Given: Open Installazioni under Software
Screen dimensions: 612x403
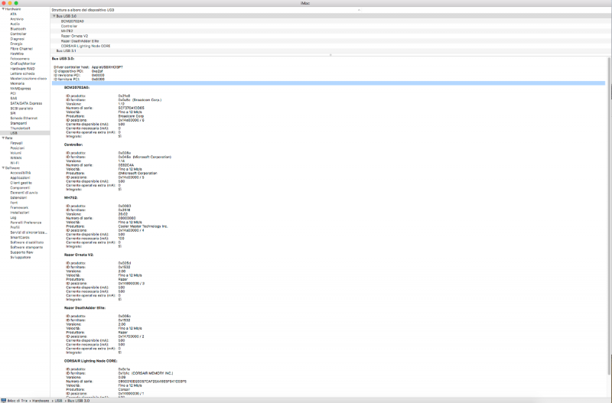Looking at the screenshot, I should click(20, 213).
